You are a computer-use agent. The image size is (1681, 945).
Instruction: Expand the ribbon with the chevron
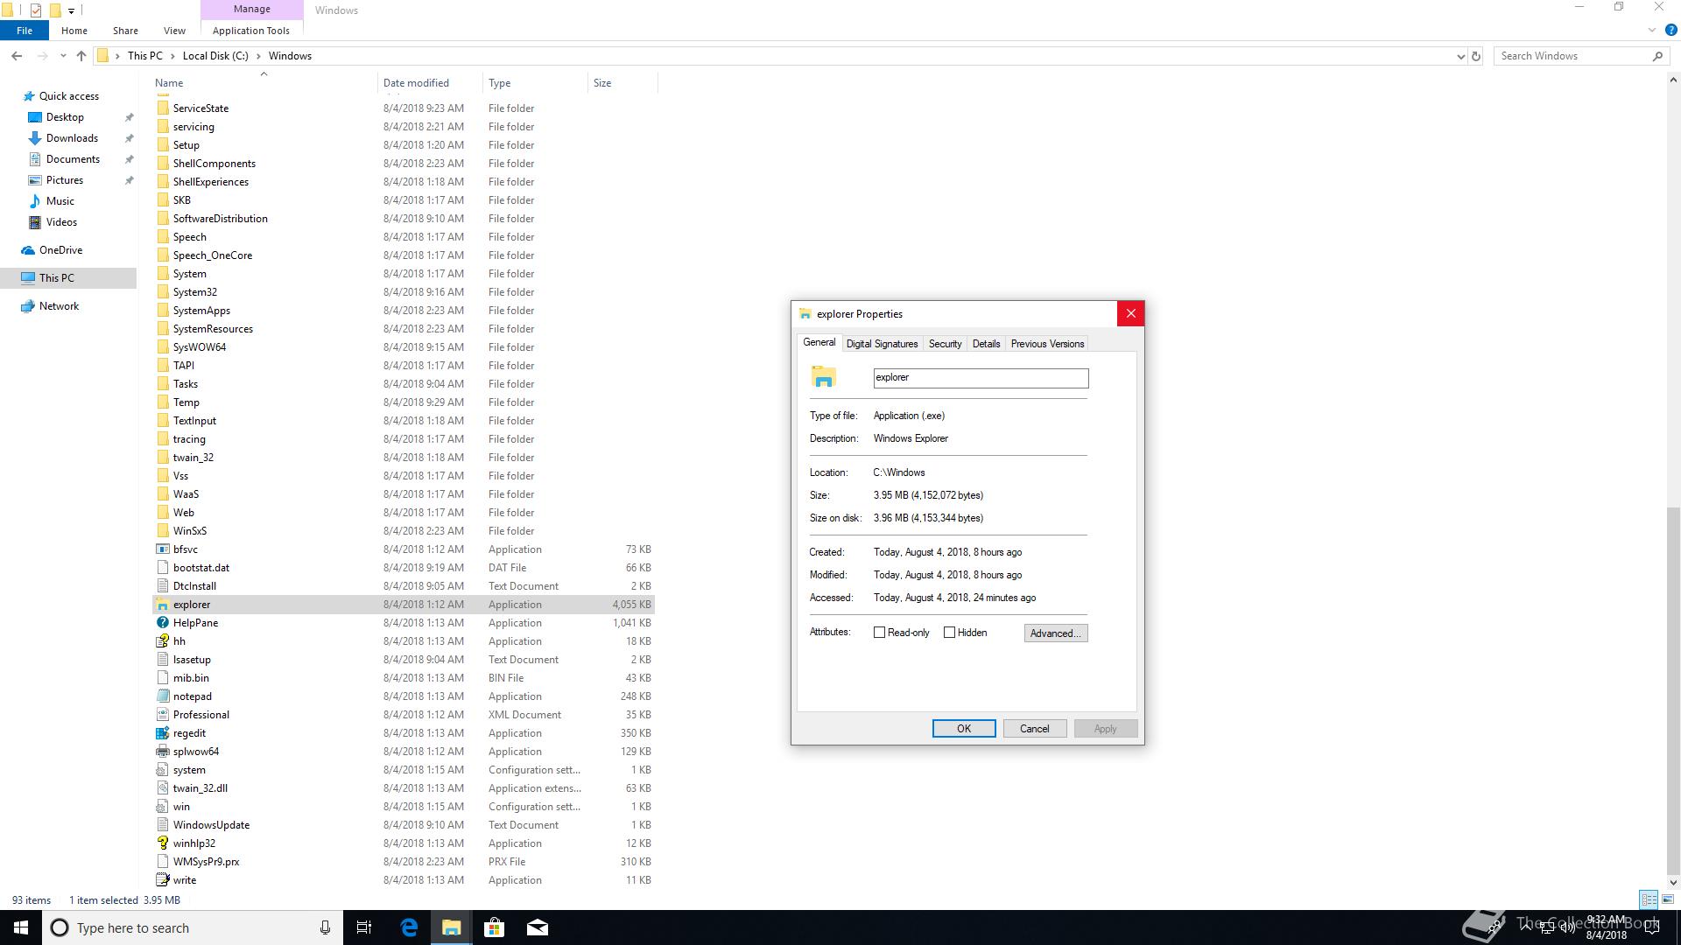pyautogui.click(x=1652, y=31)
